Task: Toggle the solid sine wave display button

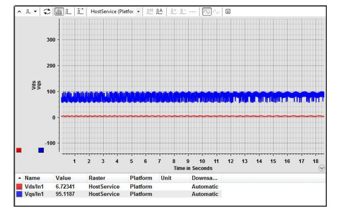Action: point(207,11)
